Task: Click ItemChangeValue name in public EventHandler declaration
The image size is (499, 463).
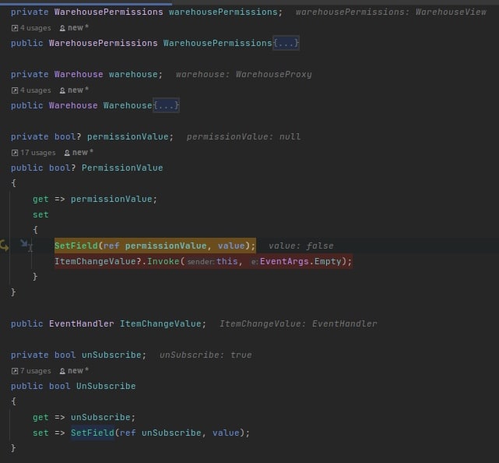Action: 160,323
